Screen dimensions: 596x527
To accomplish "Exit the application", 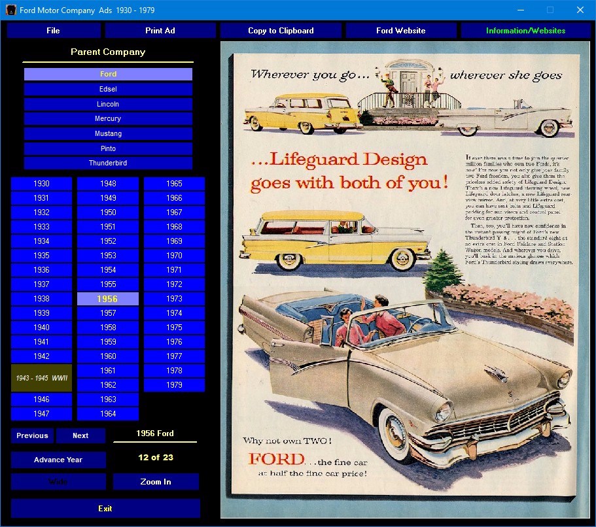I will 105,509.
